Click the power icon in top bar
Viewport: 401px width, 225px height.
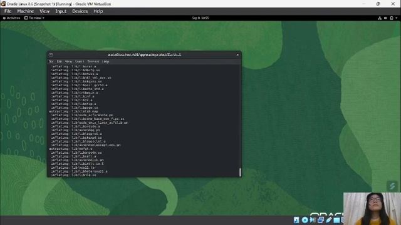392,18
